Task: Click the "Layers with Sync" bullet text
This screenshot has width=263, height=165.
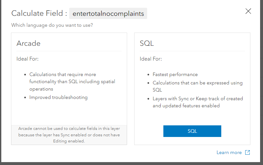Action: coord(197,102)
